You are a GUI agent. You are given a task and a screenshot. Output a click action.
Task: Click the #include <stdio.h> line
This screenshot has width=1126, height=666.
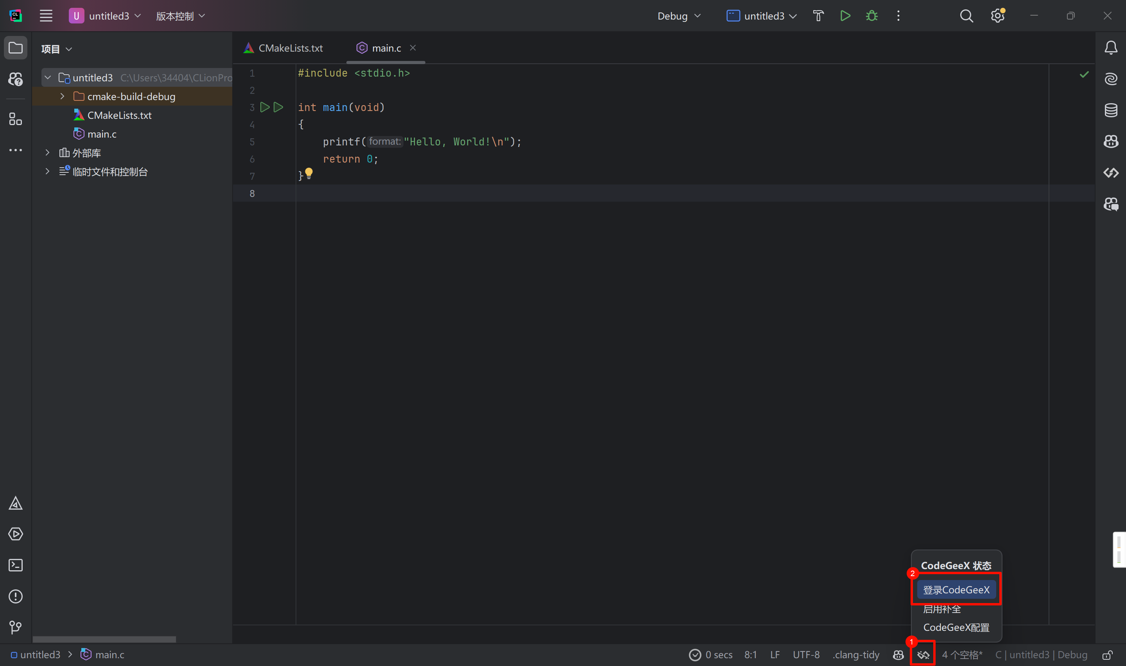(x=354, y=73)
